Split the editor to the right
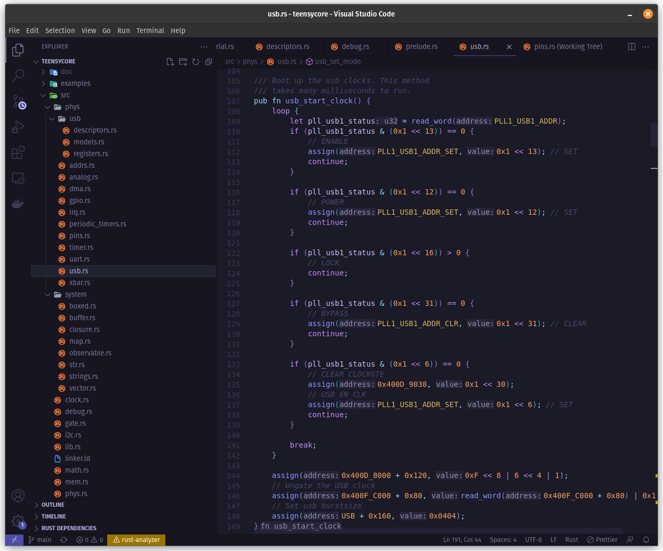The width and height of the screenshot is (663, 551). (632, 47)
